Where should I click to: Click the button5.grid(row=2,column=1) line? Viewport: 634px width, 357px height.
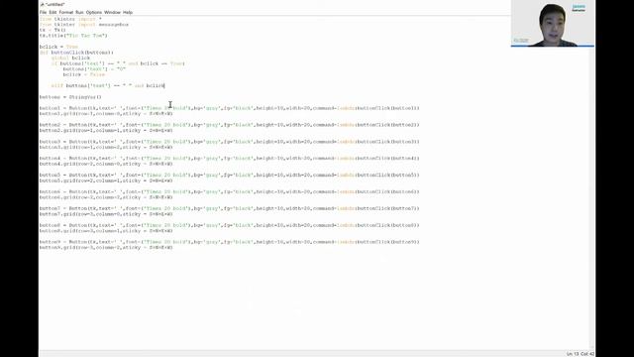(x=106, y=180)
